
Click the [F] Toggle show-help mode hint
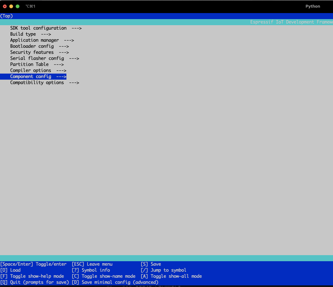[x=32, y=276]
